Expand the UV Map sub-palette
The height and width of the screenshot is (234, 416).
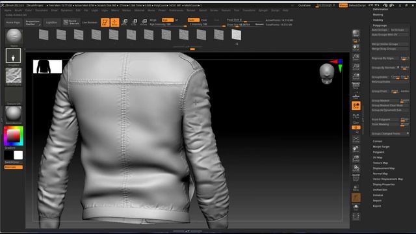click(378, 157)
